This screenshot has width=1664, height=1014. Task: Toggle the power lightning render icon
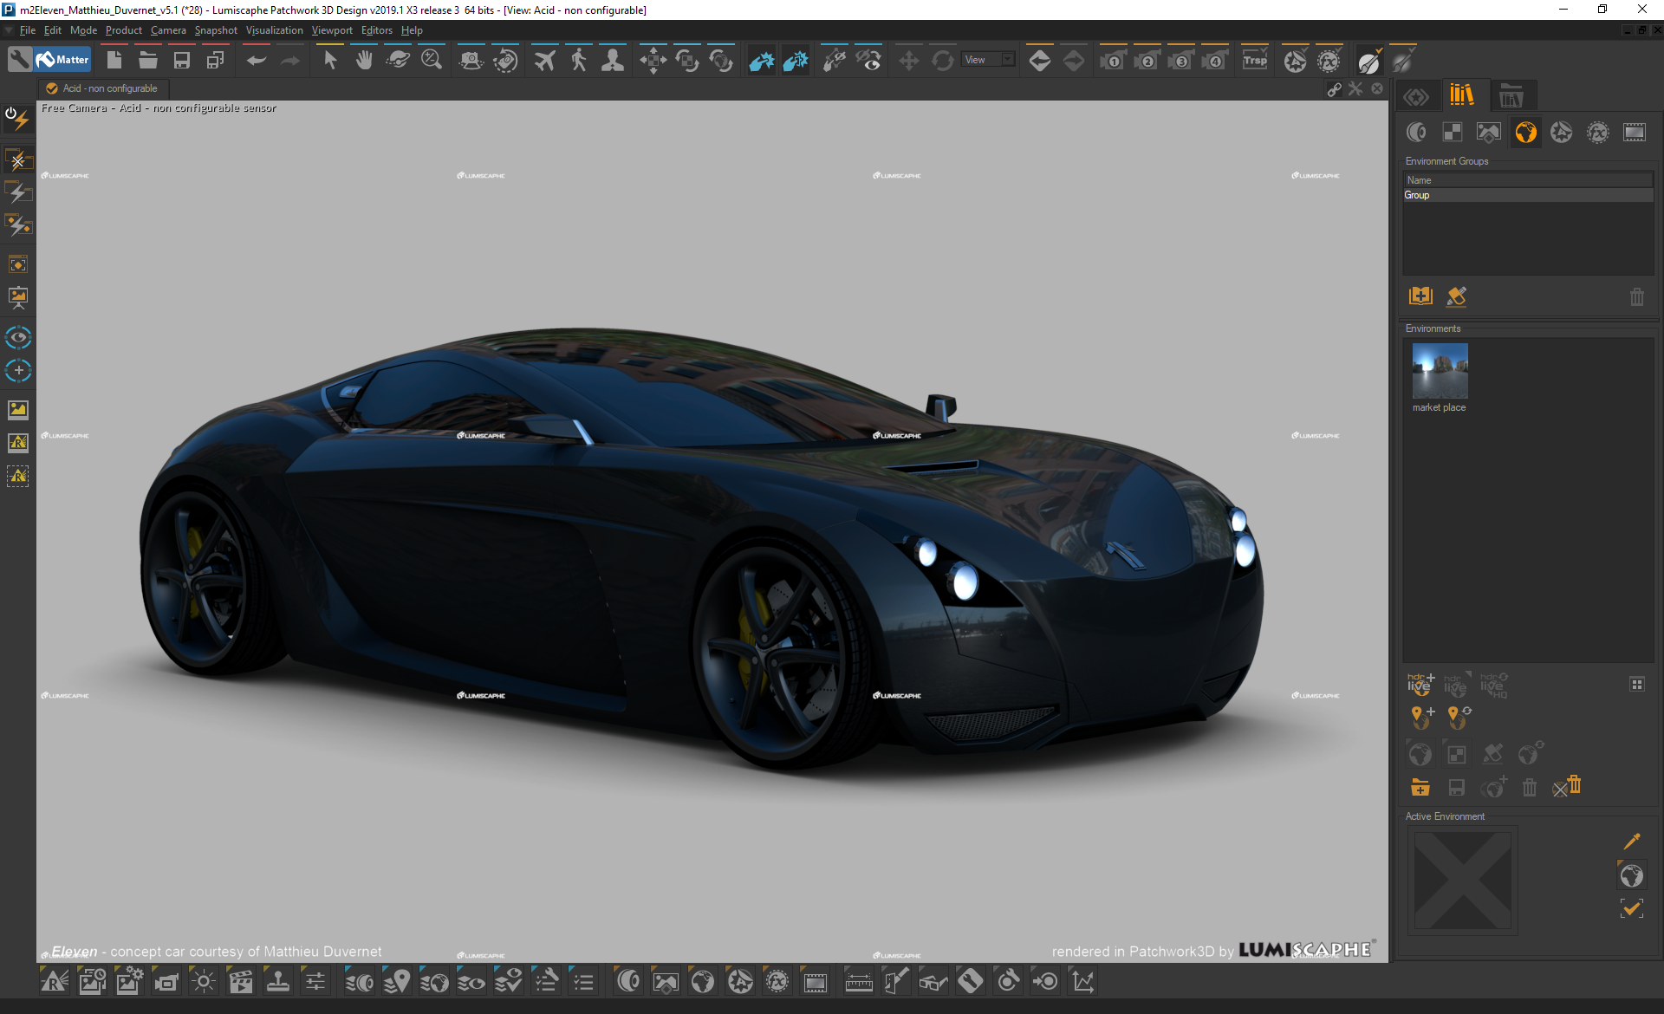[17, 118]
